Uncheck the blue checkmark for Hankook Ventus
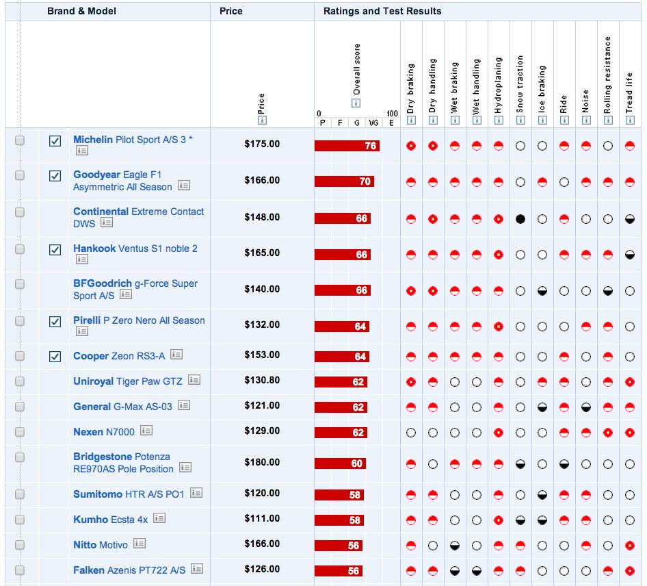This screenshot has height=586, width=647. coord(55,250)
